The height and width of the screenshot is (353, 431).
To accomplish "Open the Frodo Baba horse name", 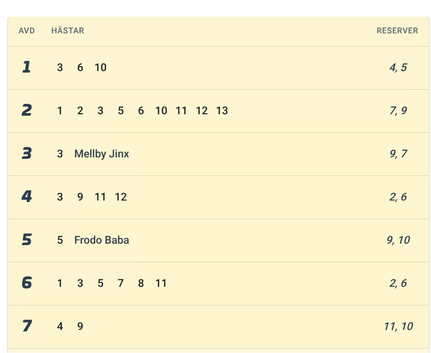I will [102, 240].
